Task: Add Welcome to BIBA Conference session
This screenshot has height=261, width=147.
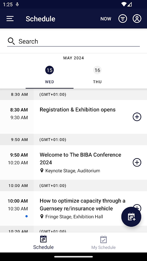Action: pyautogui.click(x=137, y=162)
